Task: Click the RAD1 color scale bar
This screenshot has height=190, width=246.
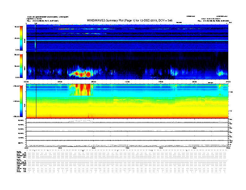Action: pos(21,66)
